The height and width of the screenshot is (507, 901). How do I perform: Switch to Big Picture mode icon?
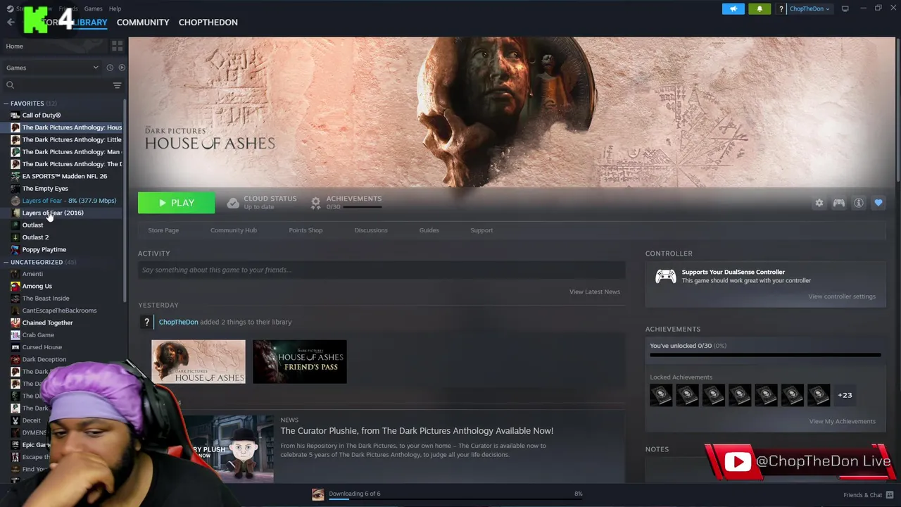tap(845, 8)
